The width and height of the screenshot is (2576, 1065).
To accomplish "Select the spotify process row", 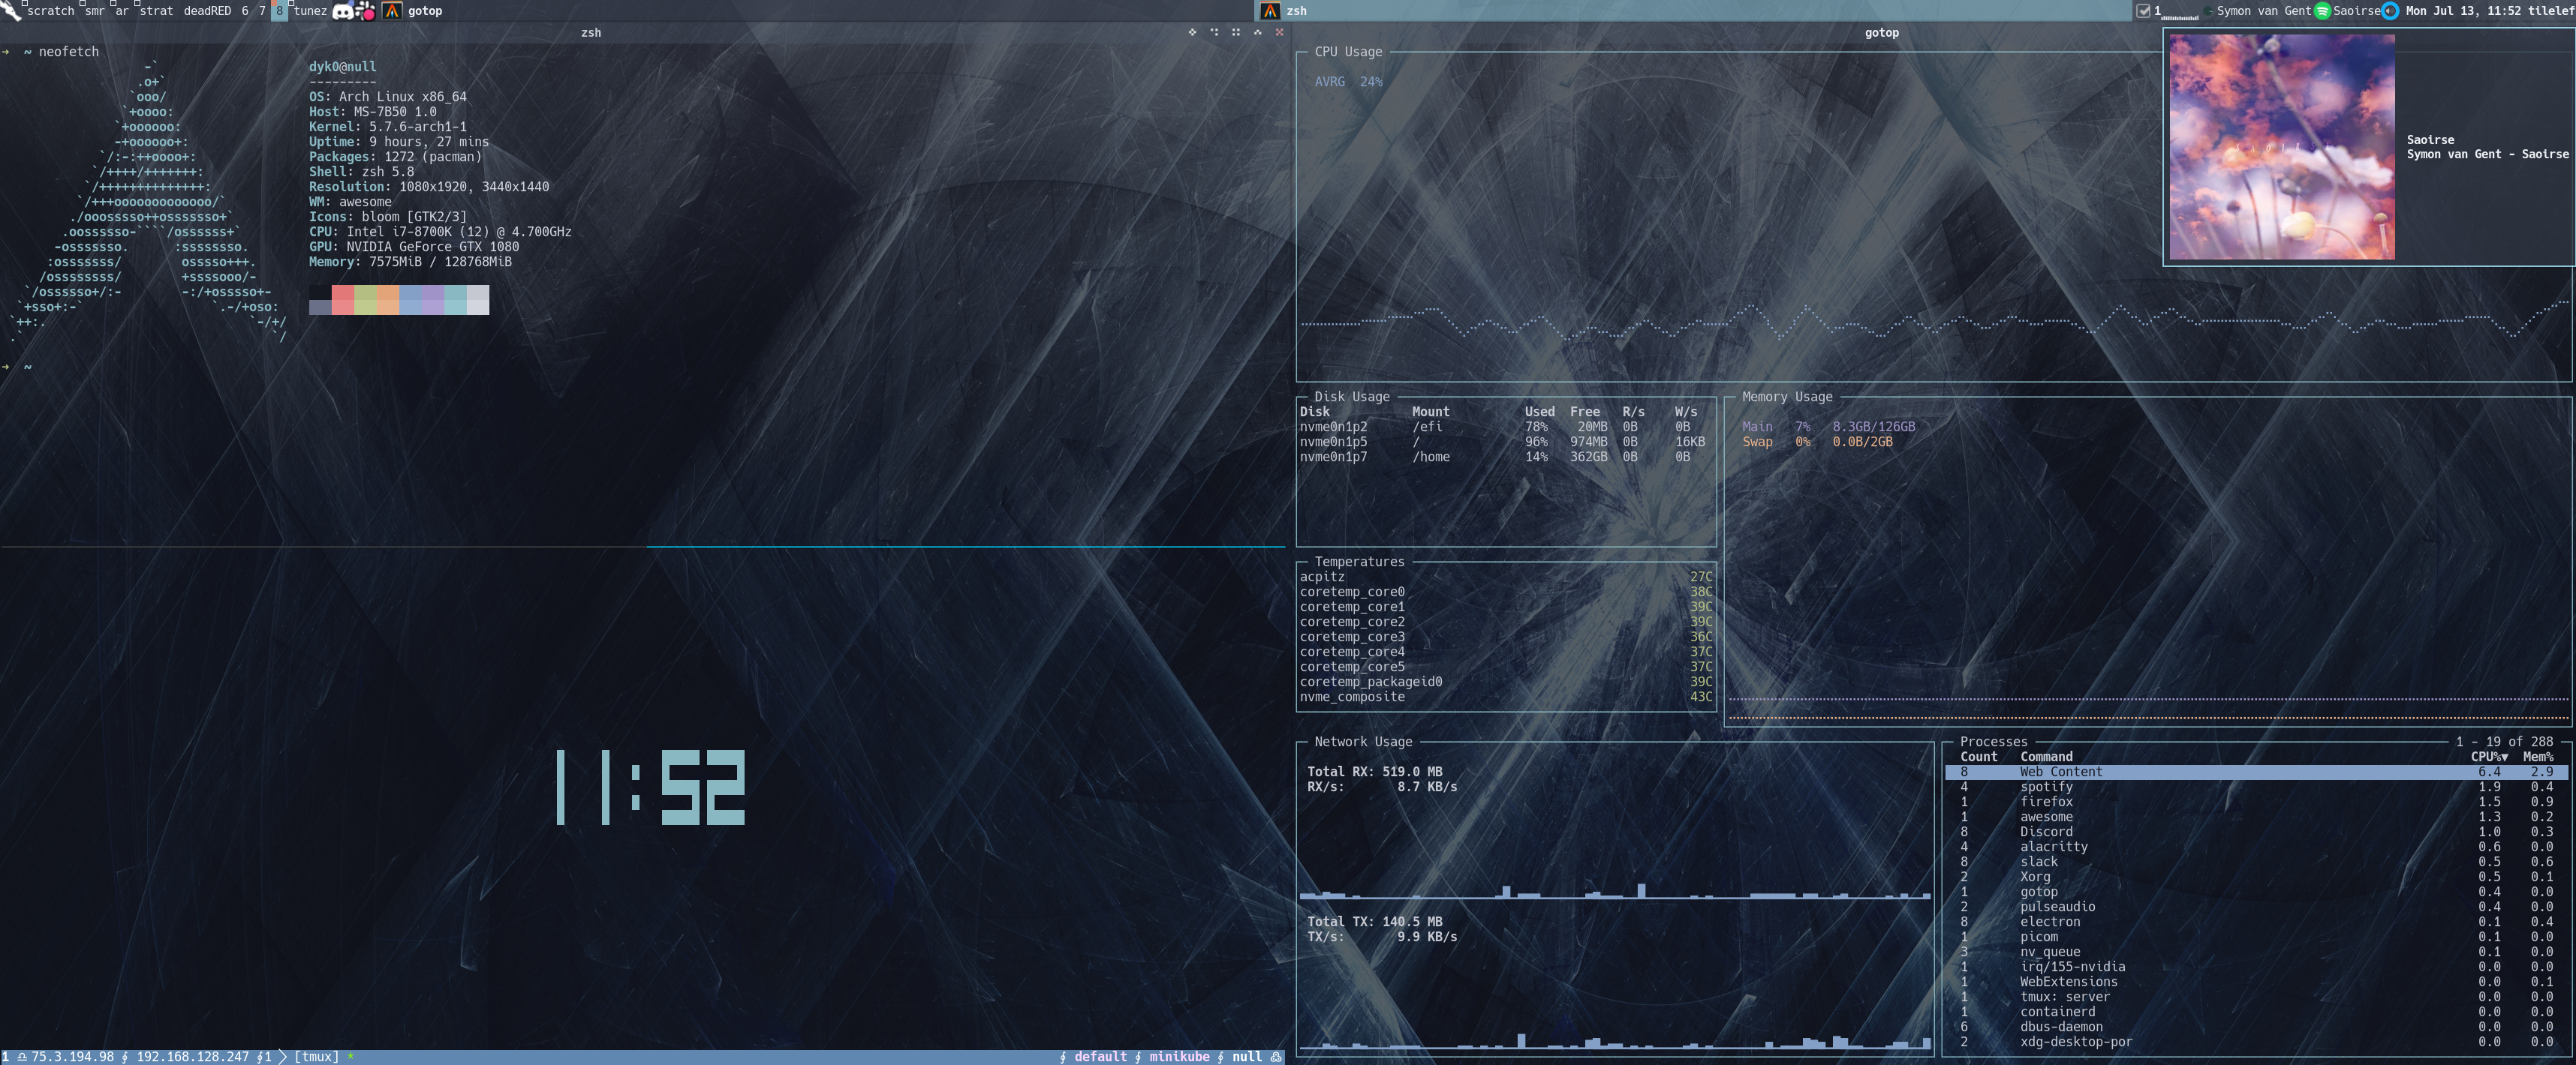I will point(2256,786).
